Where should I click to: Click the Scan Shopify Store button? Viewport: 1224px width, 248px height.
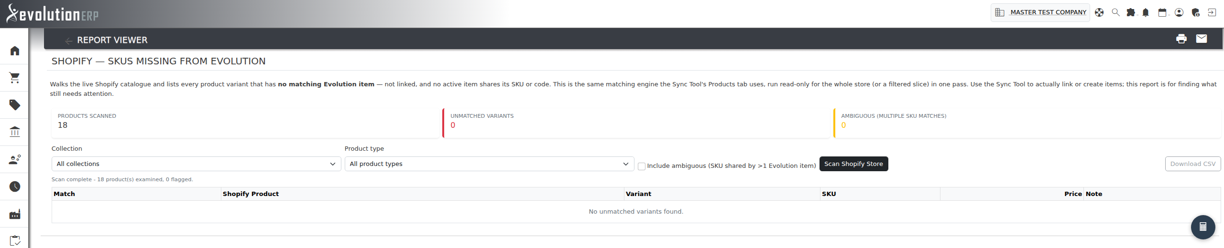(853, 164)
